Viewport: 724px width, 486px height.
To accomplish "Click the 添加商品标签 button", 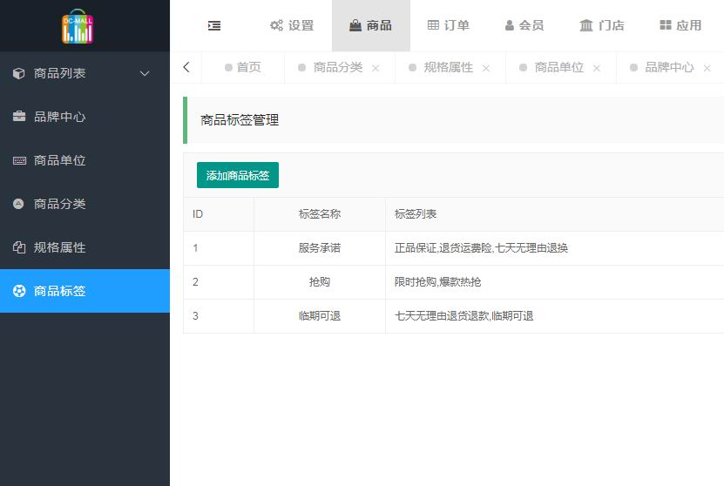I will point(238,175).
